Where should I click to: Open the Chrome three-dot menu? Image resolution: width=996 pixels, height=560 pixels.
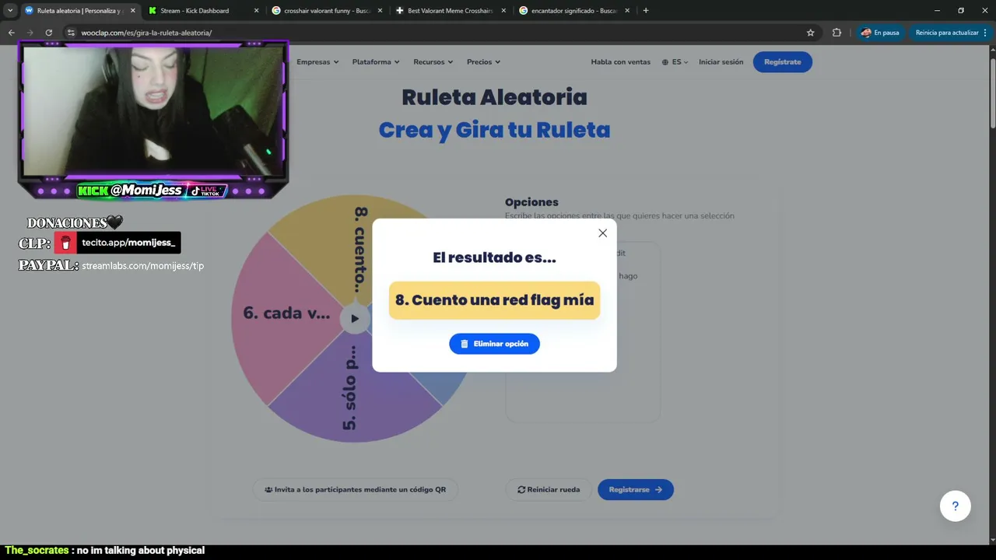pos(985,33)
